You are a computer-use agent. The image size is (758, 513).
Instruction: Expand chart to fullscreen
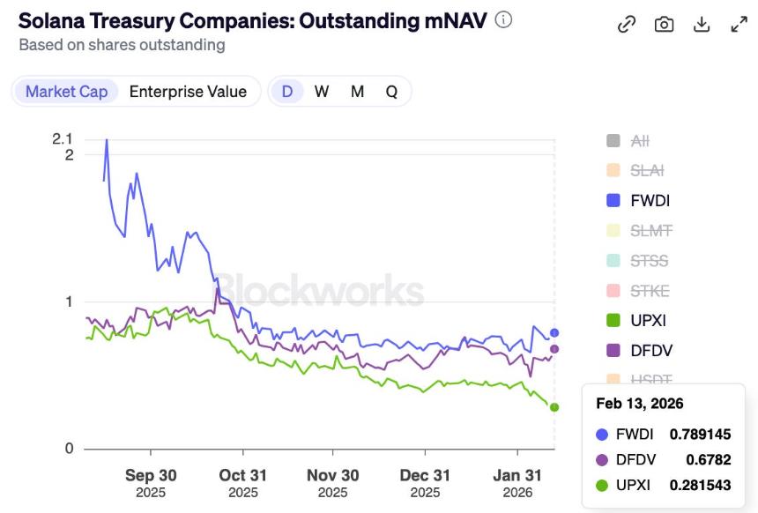click(x=739, y=24)
